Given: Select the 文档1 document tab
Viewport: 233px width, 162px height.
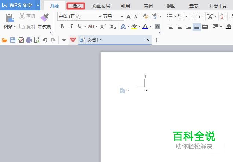Looking at the screenshot, I should pos(115,40).
